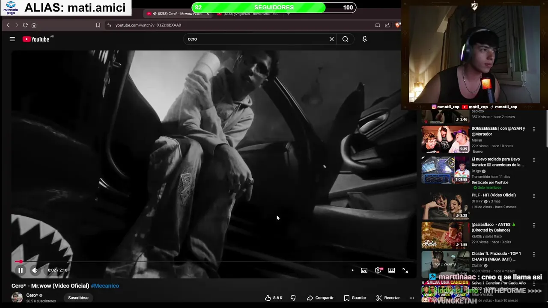
Task: Open the Clúster TOP 1 CHARTS thumbnail
Action: coord(445,264)
